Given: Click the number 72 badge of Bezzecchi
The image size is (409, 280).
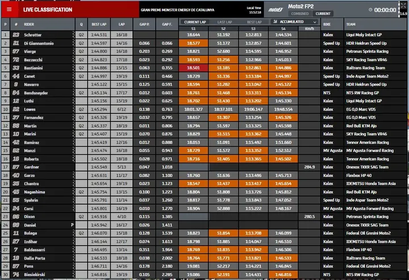Looking at the screenshot, I should [x=16, y=60].
